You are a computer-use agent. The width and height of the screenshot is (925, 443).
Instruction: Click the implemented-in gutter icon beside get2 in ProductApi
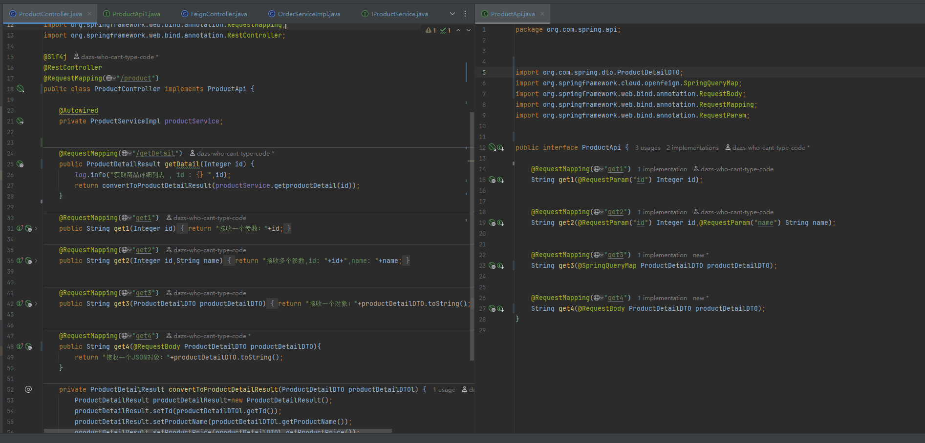click(x=500, y=222)
